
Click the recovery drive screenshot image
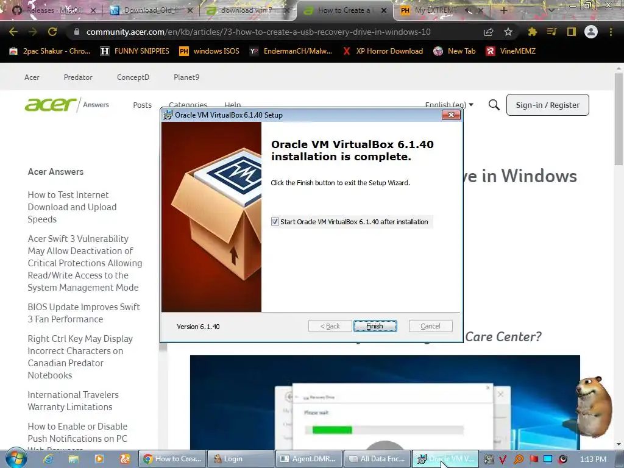pyautogui.click(x=385, y=402)
